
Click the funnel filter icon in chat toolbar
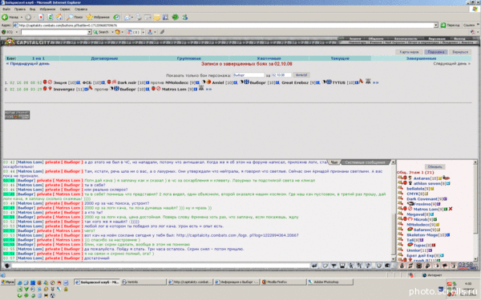(x=333, y=266)
